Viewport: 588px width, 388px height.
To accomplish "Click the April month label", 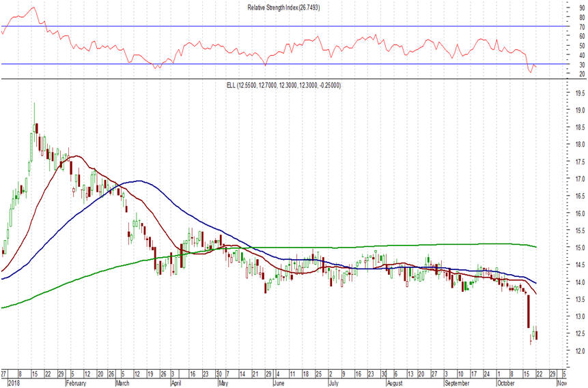I will [176, 384].
